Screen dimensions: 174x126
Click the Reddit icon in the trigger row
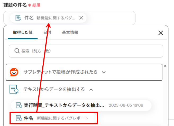point(14,72)
